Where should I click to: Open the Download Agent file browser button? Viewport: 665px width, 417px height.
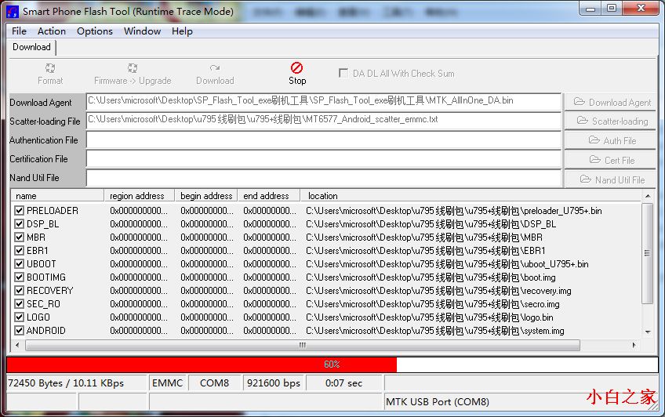point(610,102)
